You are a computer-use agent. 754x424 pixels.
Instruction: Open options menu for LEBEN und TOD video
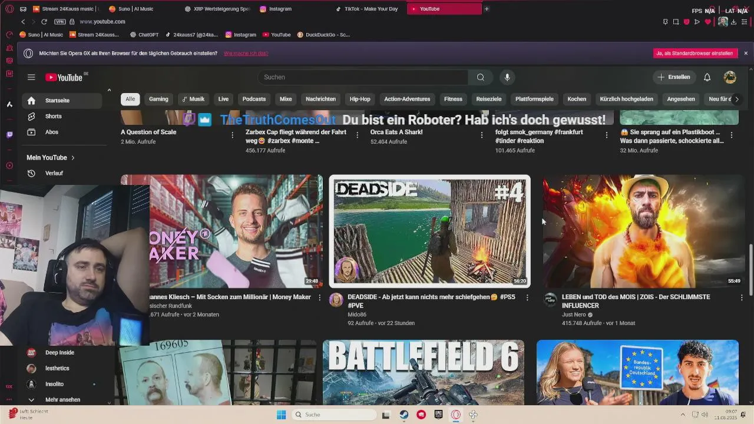point(742,297)
